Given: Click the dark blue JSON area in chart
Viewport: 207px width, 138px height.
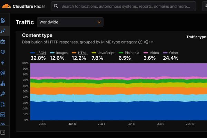Looking at the screenshot, I should 119,111.
